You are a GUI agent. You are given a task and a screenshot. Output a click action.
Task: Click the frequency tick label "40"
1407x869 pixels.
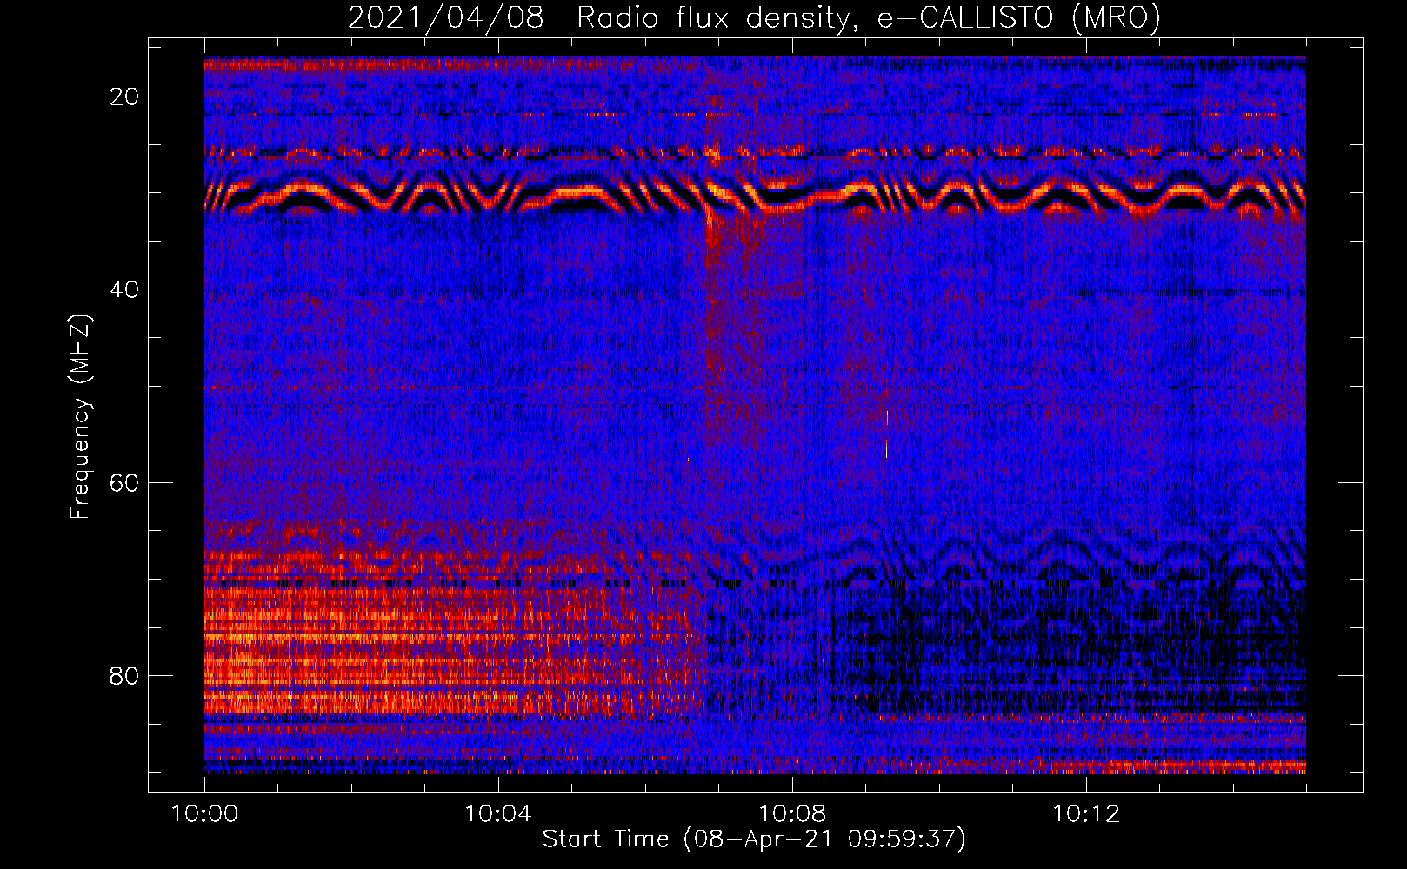pos(125,289)
